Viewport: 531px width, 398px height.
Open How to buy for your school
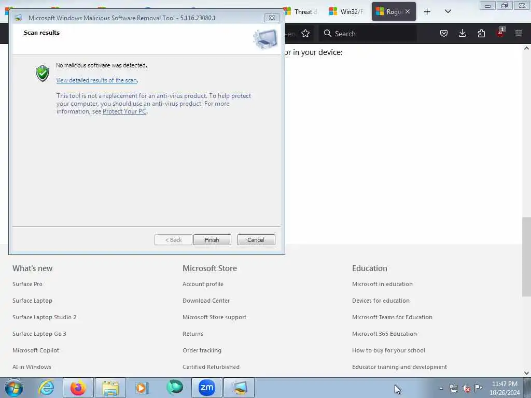pos(388,350)
